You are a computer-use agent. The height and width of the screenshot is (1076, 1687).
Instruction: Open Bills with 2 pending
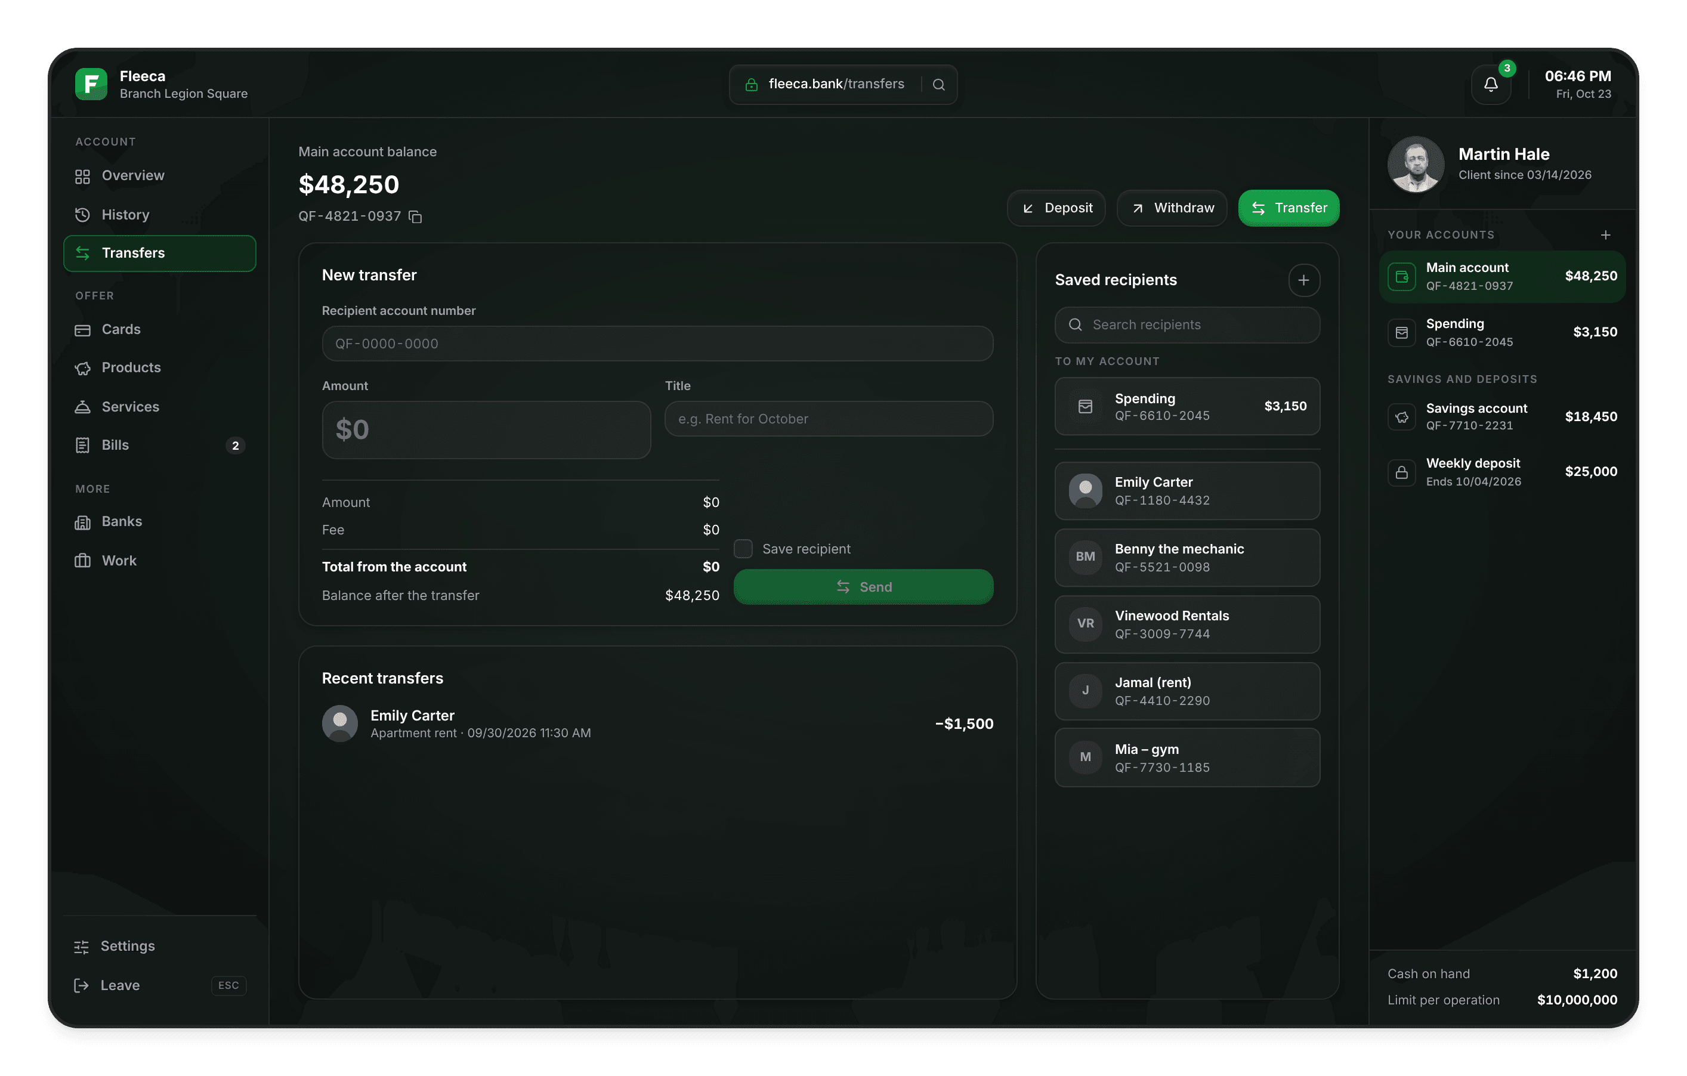pos(160,445)
